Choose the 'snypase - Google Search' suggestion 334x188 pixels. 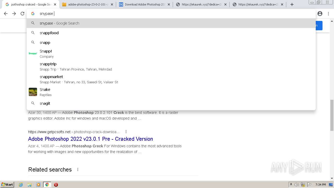(x=171, y=23)
